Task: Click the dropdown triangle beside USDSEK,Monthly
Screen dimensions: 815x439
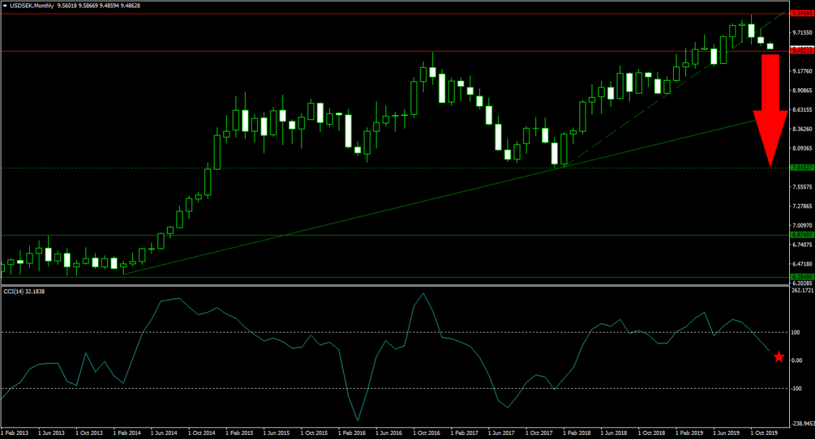Action: coord(4,5)
